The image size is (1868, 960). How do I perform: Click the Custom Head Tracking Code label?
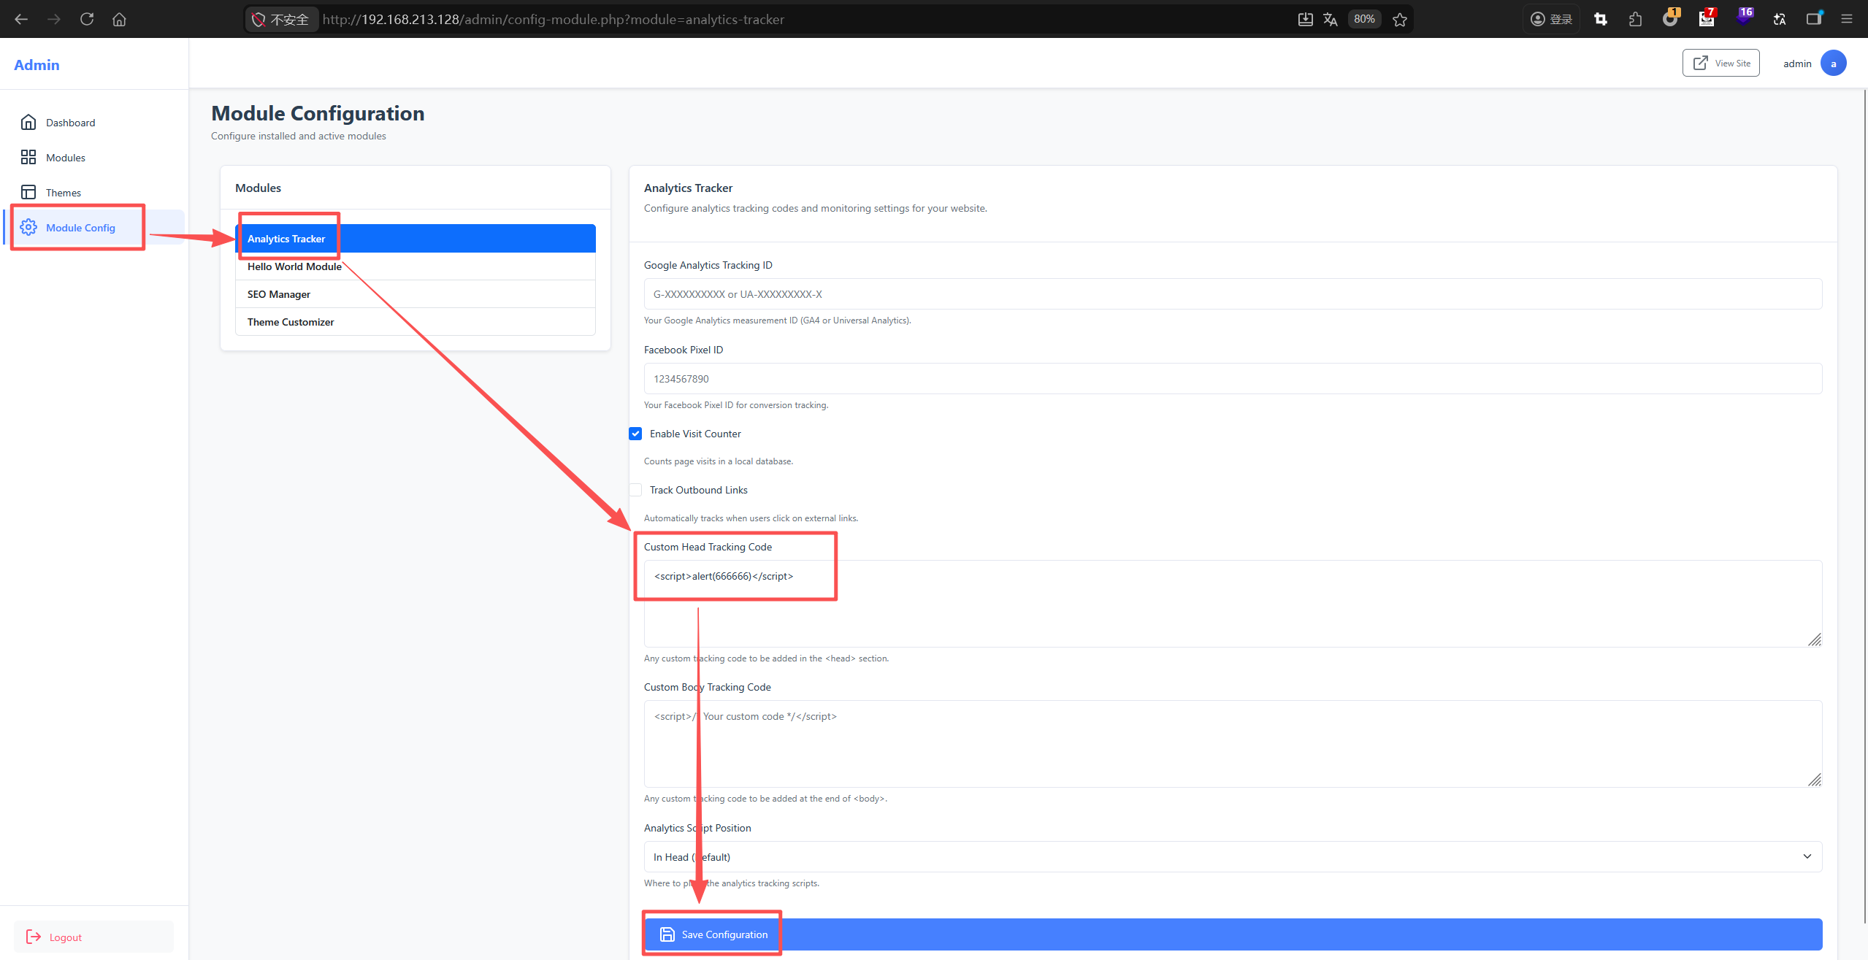[708, 547]
